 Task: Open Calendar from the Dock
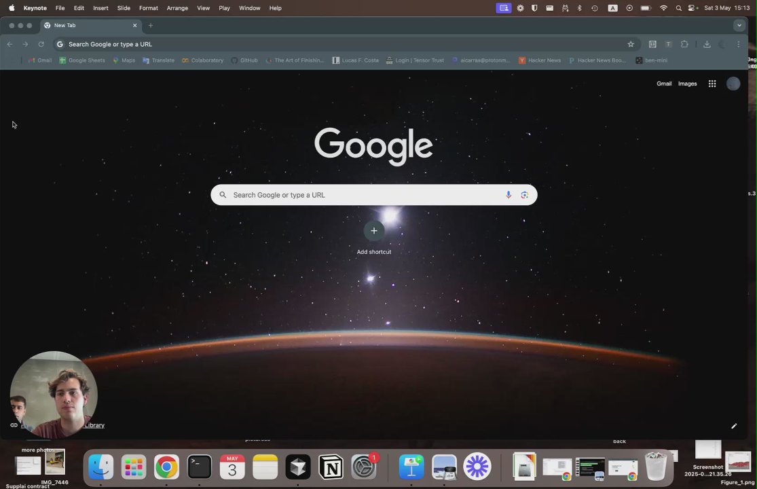pos(232,467)
